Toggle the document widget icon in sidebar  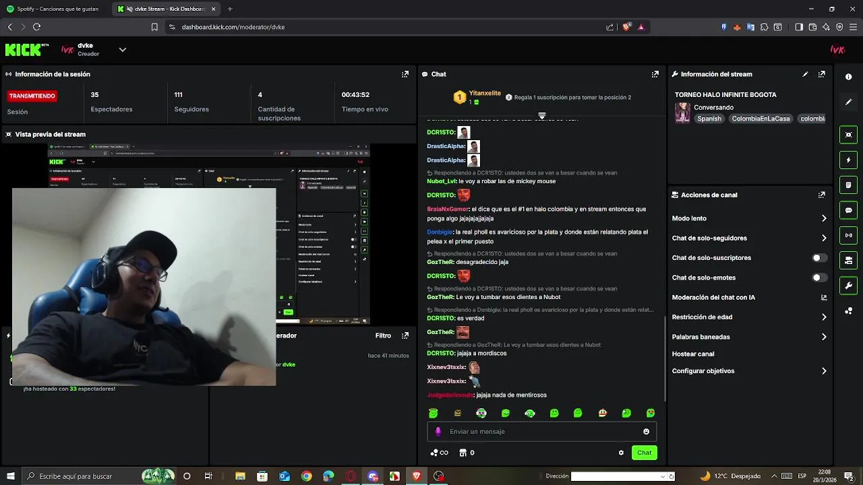click(x=848, y=185)
